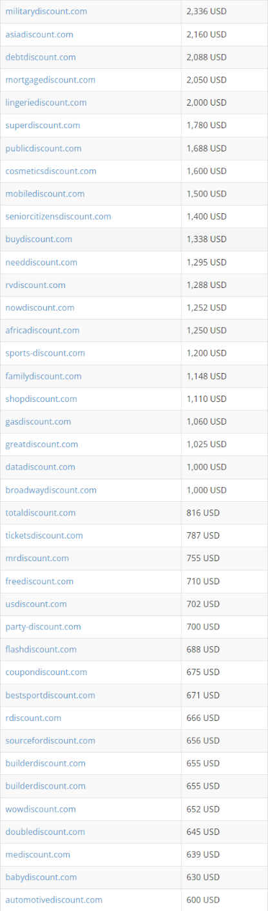Image resolution: width=268 pixels, height=911 pixels.
Task: Select coupondiscount.com entry
Action: tap(46, 672)
